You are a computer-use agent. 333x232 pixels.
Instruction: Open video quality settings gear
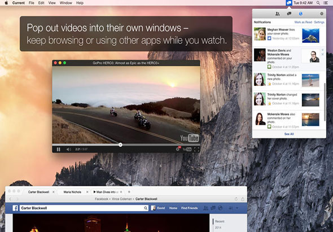pos(178,149)
